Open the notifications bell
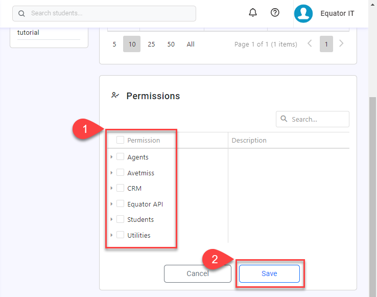Image resolution: width=377 pixels, height=297 pixels. click(x=253, y=13)
